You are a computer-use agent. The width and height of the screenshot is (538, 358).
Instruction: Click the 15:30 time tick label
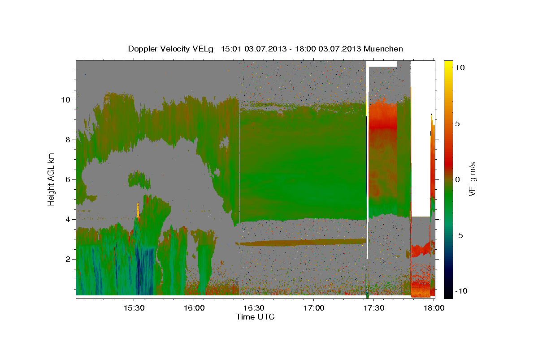[134, 308]
